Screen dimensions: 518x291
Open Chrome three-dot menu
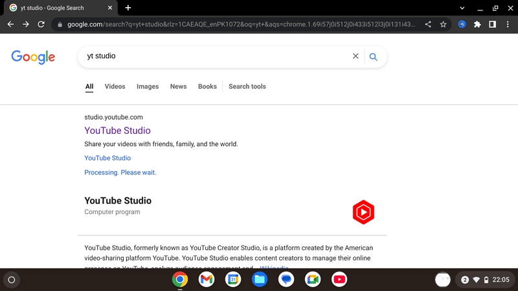pyautogui.click(x=508, y=24)
